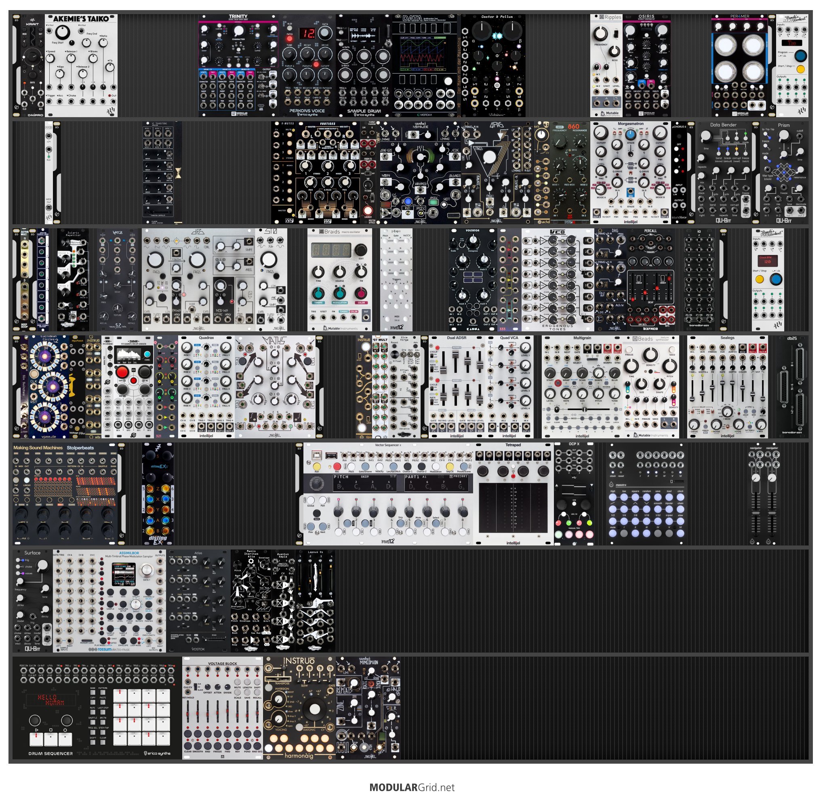825x796 pixels.
Task: Click the USB-B port on Vector Sequencer
Action: coord(316,455)
